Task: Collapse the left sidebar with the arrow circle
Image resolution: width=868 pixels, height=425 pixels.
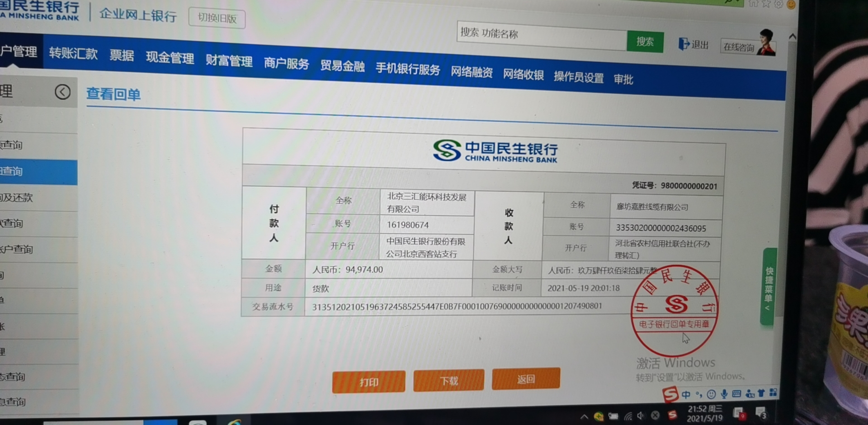Action: pyautogui.click(x=62, y=92)
